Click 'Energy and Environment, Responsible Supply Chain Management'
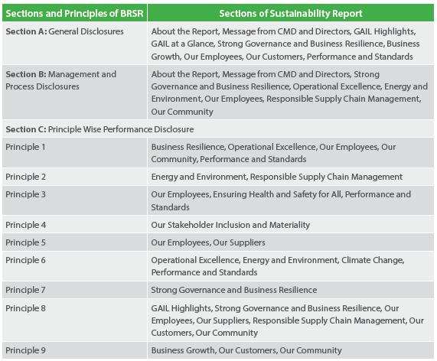Screen dimensions: 437x361 pos(291,177)
